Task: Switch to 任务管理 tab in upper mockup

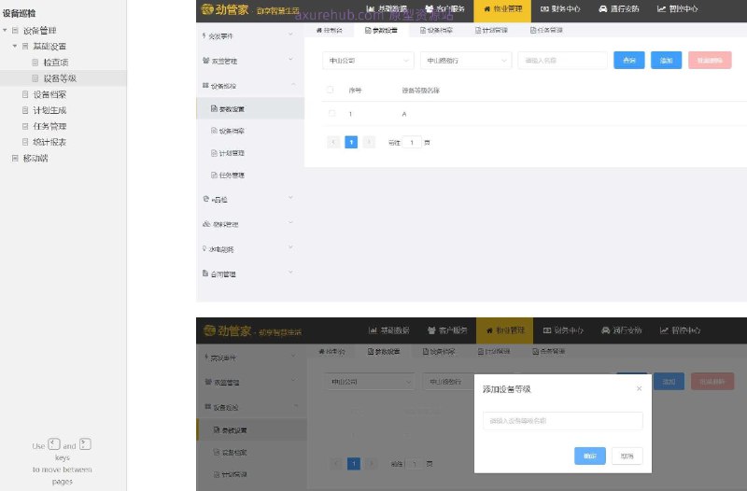Action: pos(546,30)
